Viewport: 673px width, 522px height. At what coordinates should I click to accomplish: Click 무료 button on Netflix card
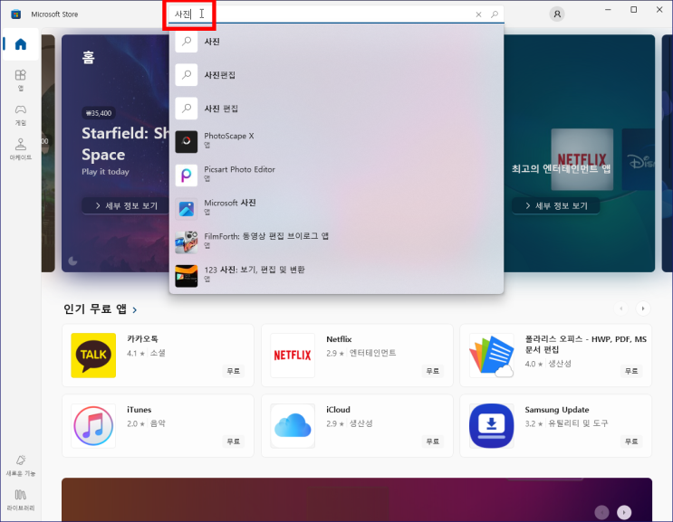coord(432,371)
